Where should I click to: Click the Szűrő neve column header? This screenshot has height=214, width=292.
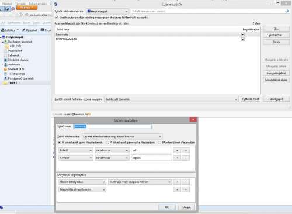pos(63,29)
